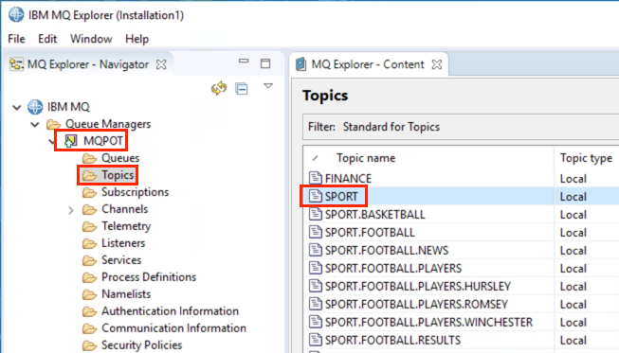Click the Navigator refresh icon
619x353 pixels.
(x=219, y=88)
